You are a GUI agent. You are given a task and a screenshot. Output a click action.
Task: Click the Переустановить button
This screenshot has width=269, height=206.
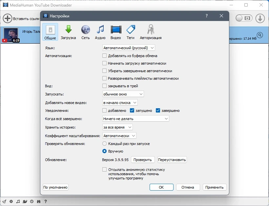coord(172,160)
